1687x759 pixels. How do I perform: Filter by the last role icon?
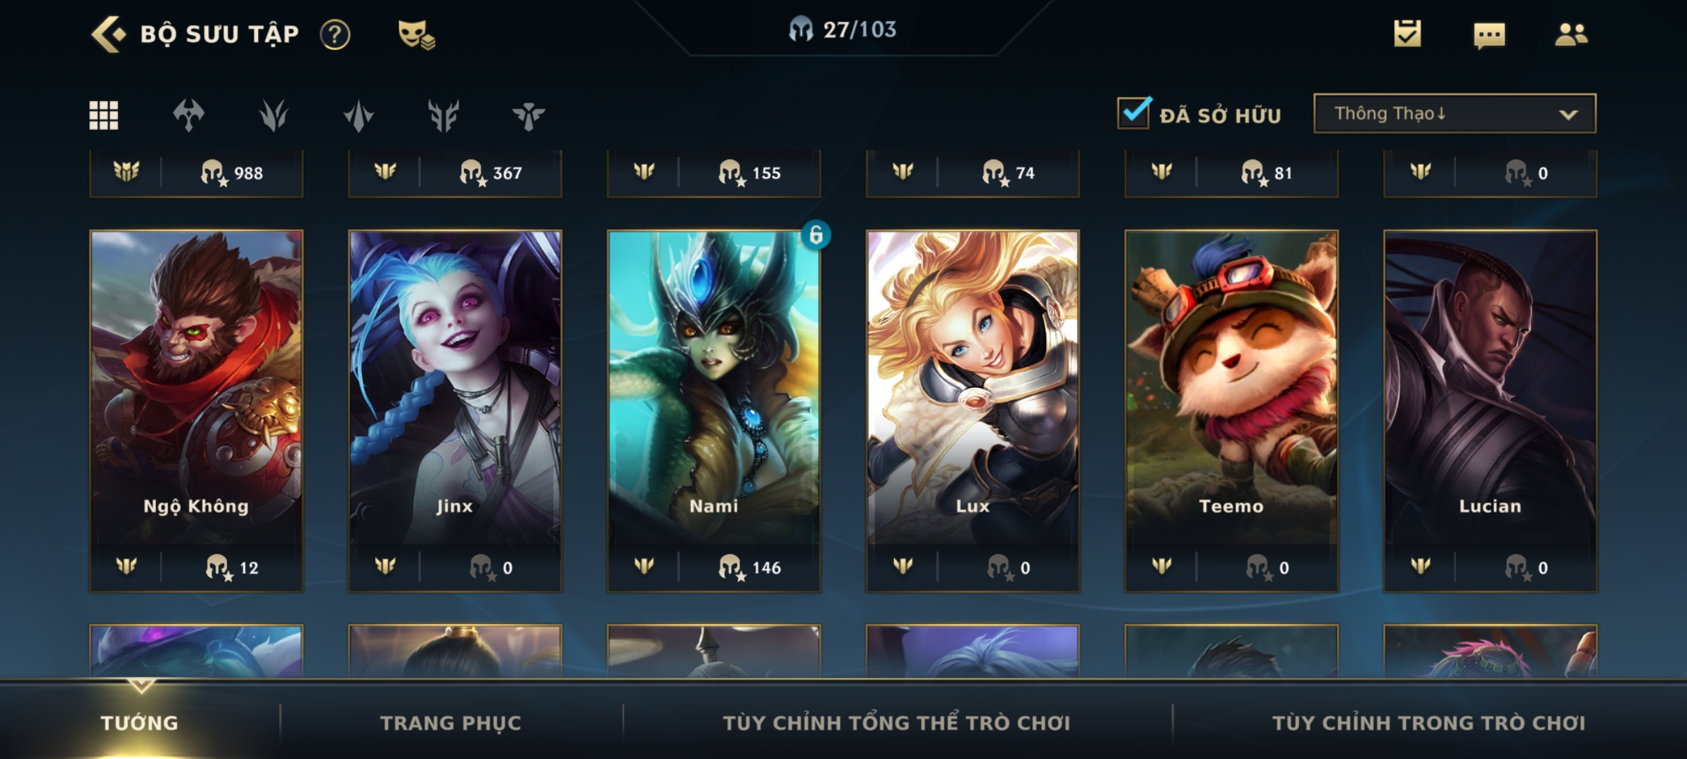pyautogui.click(x=529, y=115)
